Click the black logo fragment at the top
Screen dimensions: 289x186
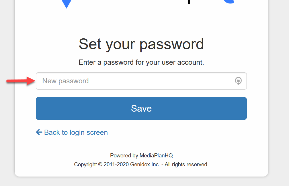click(188, 1)
